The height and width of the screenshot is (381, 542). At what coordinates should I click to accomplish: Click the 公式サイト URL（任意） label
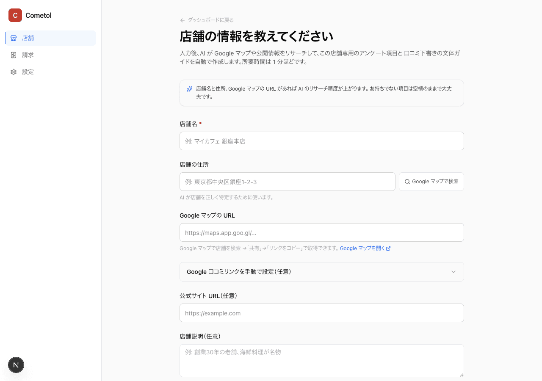pos(208,296)
